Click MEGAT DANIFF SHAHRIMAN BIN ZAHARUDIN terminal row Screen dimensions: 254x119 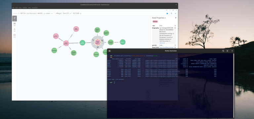[x=162, y=63]
